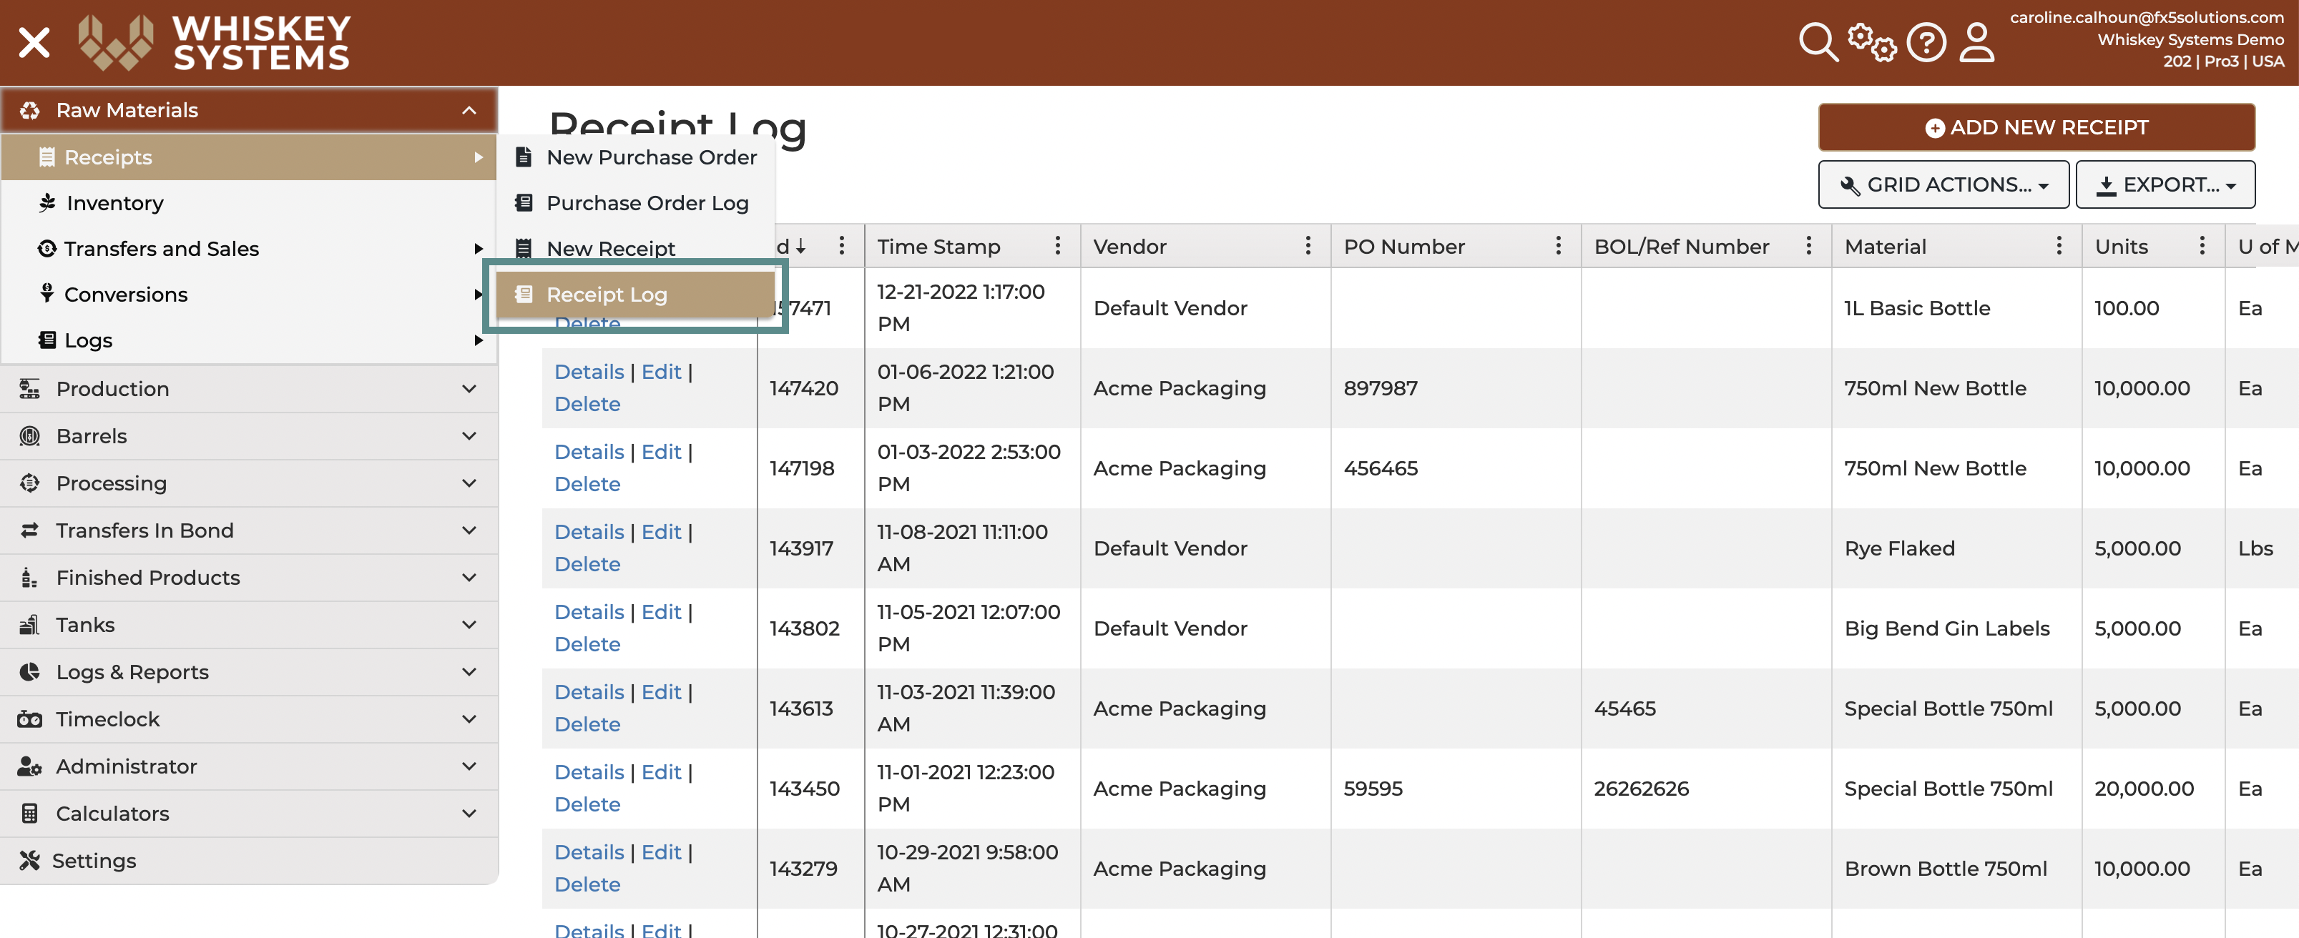Click the Raw Materials recycle icon

point(29,109)
